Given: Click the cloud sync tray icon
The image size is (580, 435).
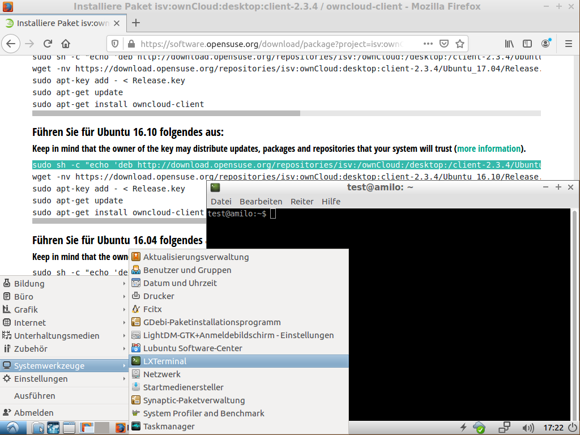Looking at the screenshot, I should [479, 428].
